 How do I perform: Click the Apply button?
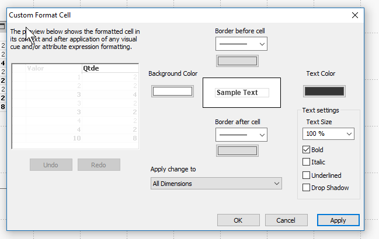338,220
